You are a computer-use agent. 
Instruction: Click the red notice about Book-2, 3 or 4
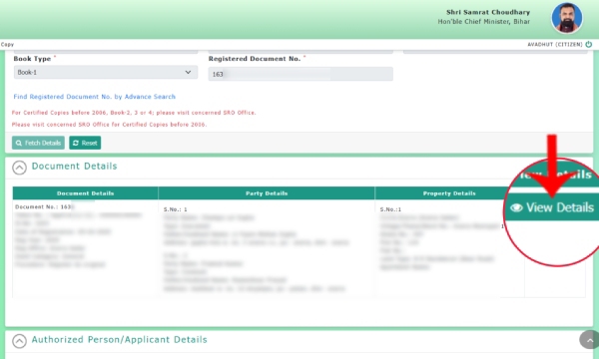tap(134, 113)
